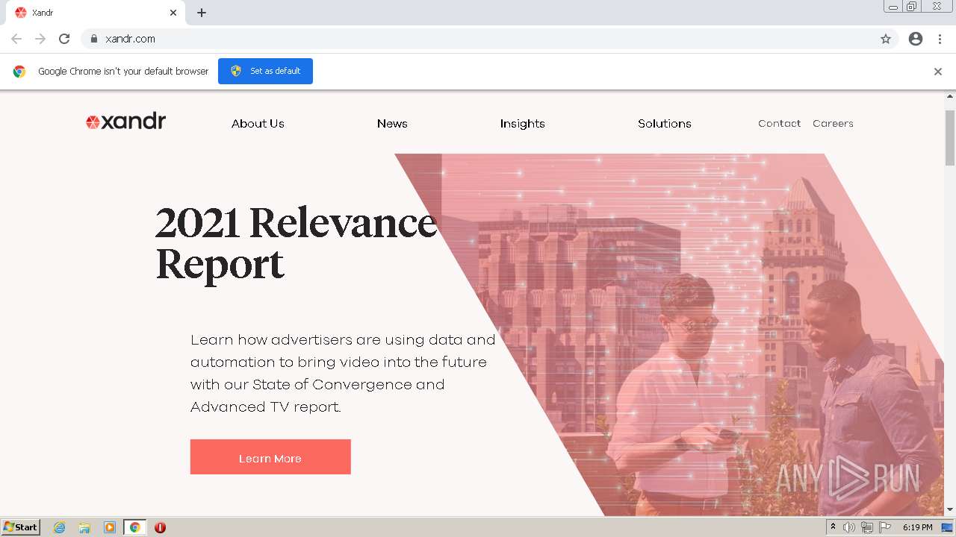Open File Explorer from the taskbar
This screenshot has width=956, height=537.
point(84,527)
